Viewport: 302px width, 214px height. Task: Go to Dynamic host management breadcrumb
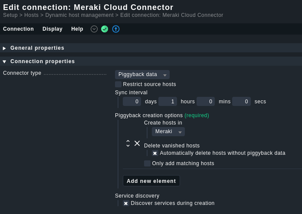(79, 15)
